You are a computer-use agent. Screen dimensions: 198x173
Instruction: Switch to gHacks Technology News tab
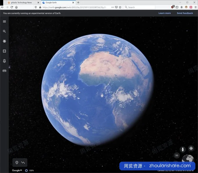click(x=21, y=3)
